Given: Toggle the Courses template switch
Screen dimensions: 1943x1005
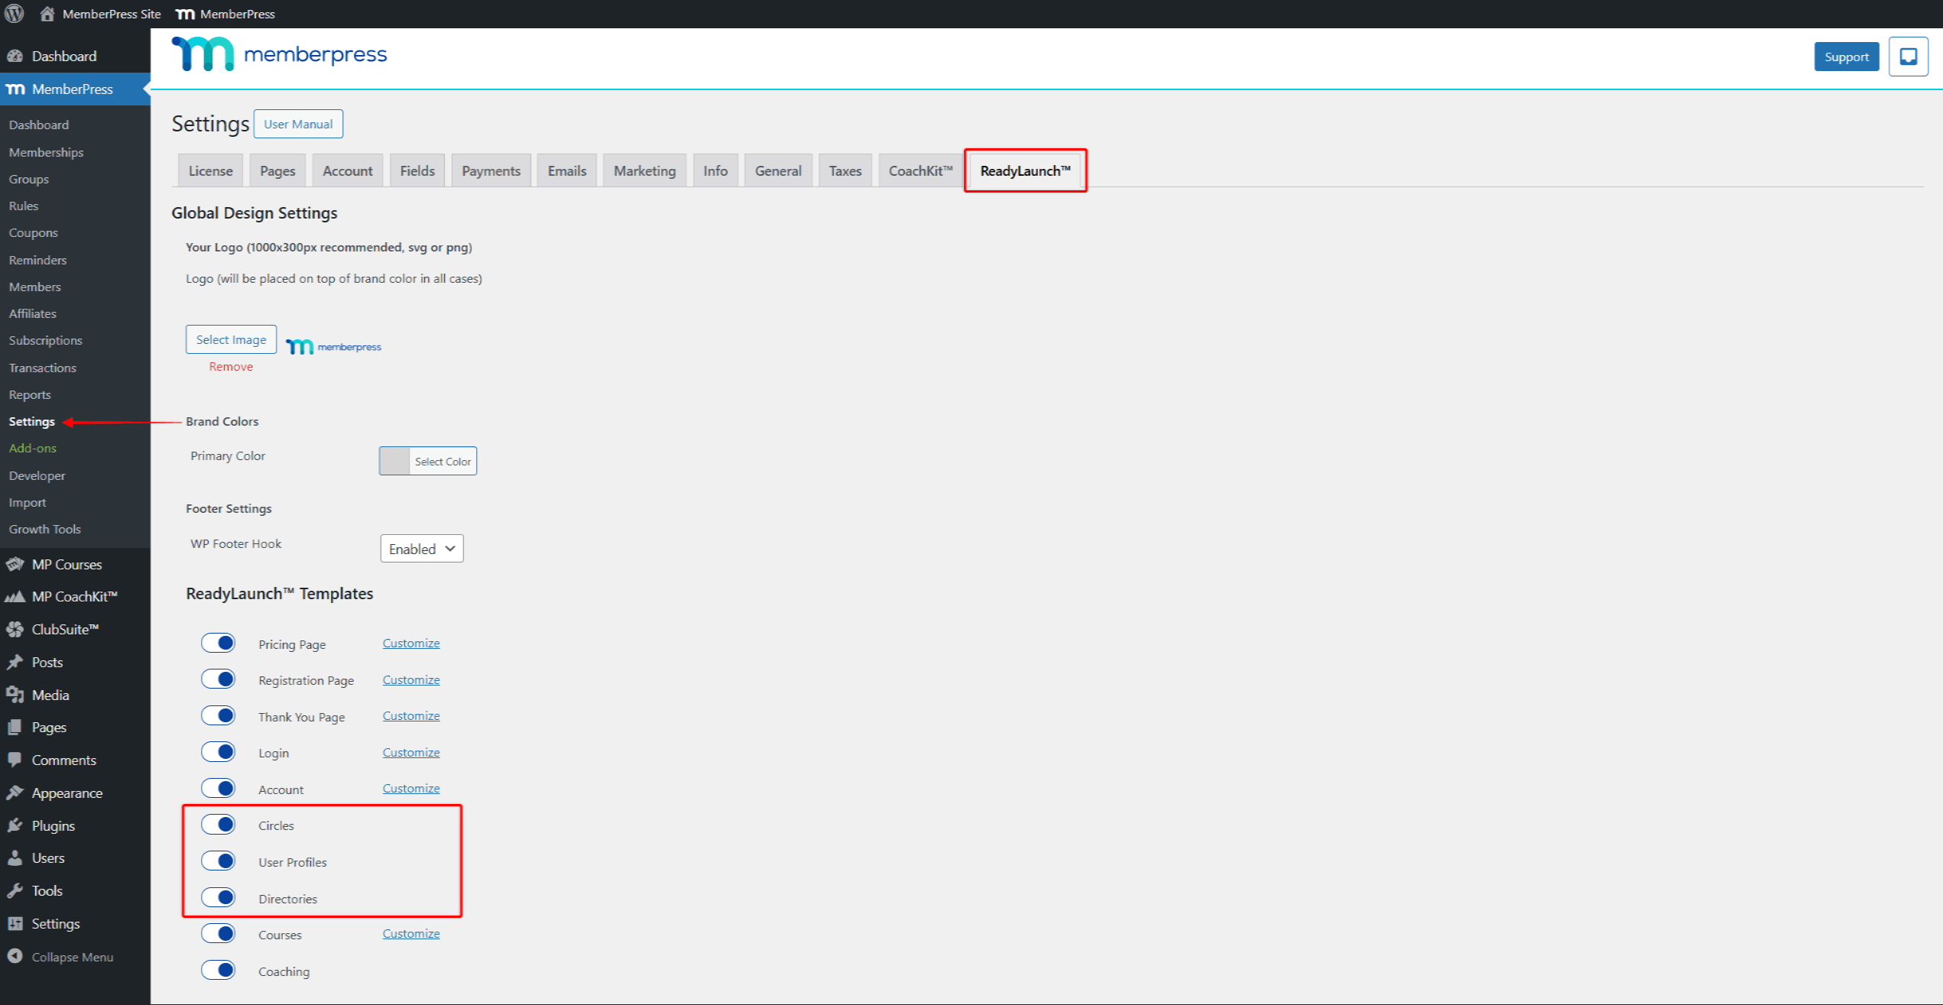Looking at the screenshot, I should pyautogui.click(x=219, y=934).
